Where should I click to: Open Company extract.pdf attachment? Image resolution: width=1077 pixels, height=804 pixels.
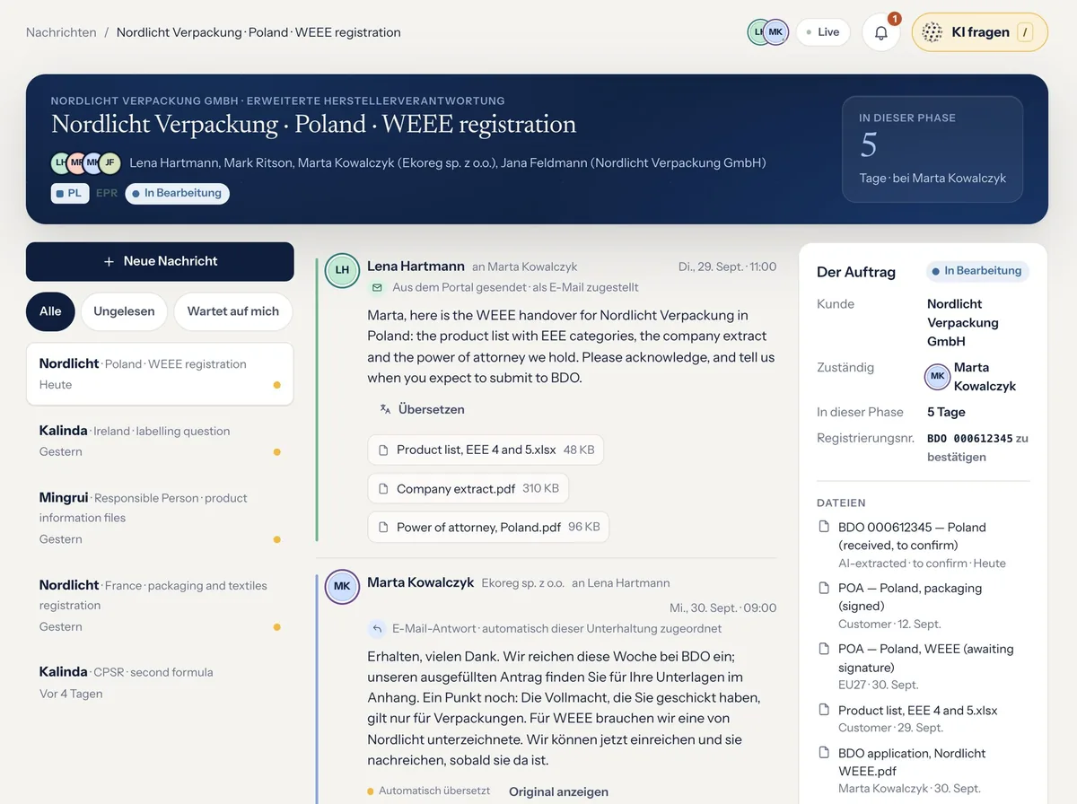468,489
